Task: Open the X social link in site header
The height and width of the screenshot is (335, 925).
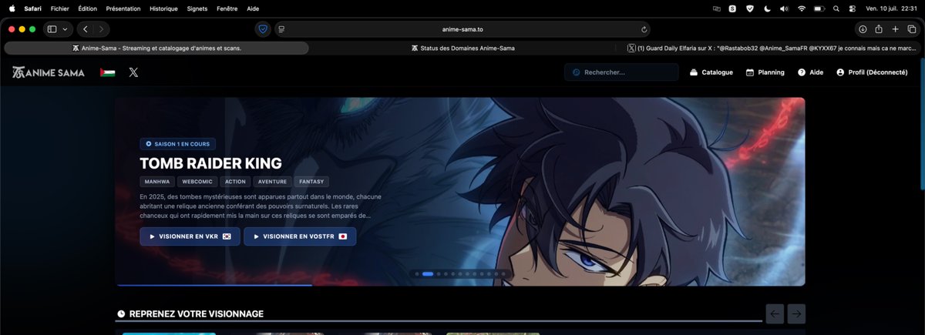Action: click(133, 72)
